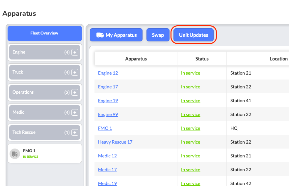Open the Fleet Overview view
The height and width of the screenshot is (186, 289).
[x=45, y=33]
